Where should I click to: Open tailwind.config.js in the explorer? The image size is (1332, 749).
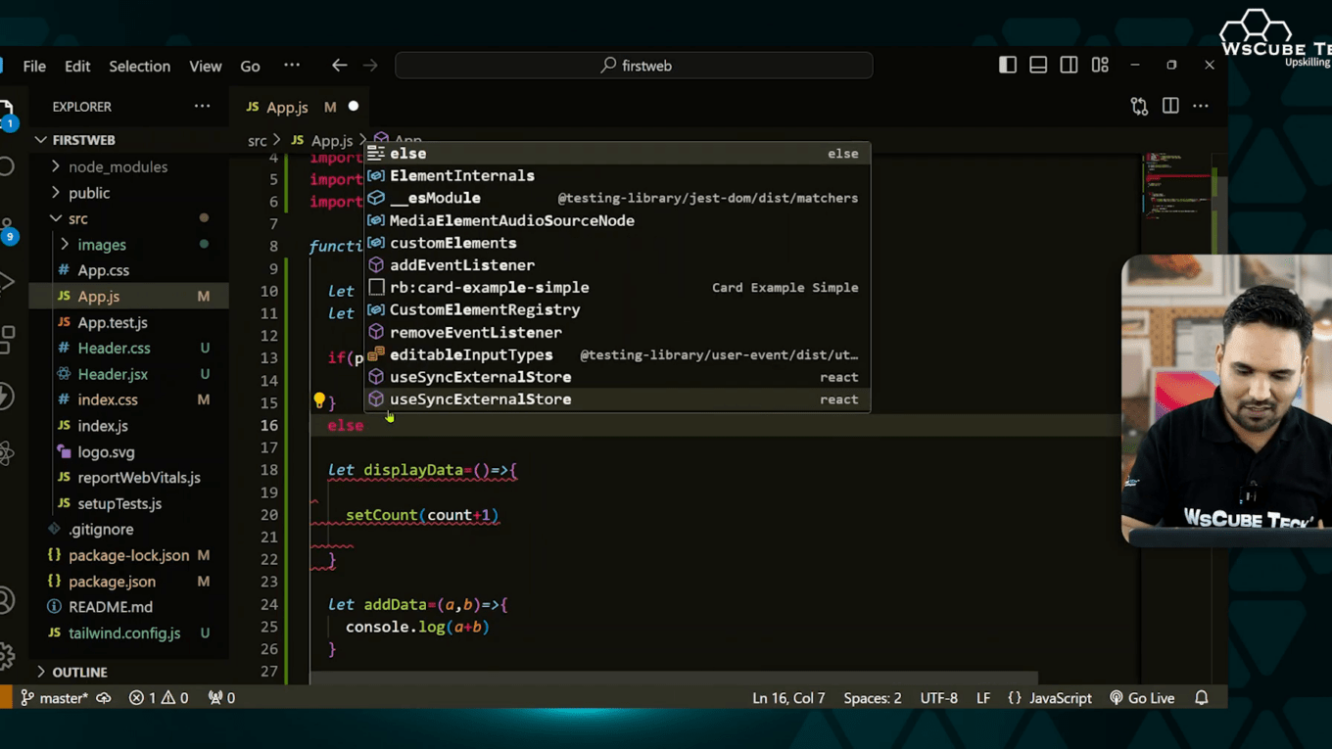(124, 633)
